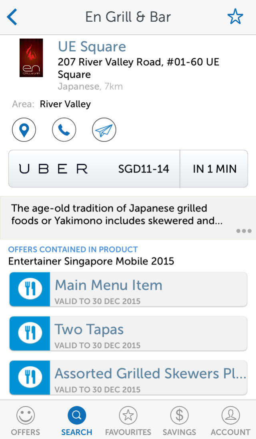Request an Uber ride SGD11-14

pos(94,169)
